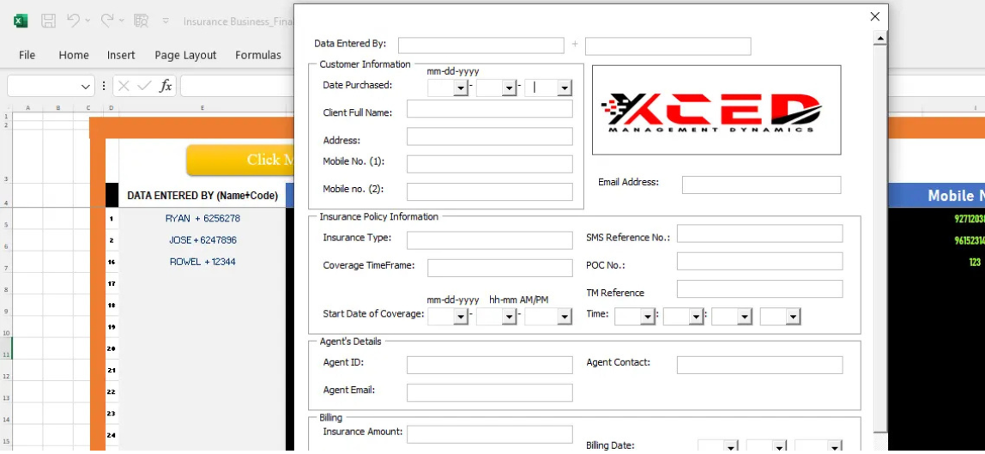Click the 'DATA ENTERED BY (Name+Code)' header
The image size is (985, 454).
202,196
